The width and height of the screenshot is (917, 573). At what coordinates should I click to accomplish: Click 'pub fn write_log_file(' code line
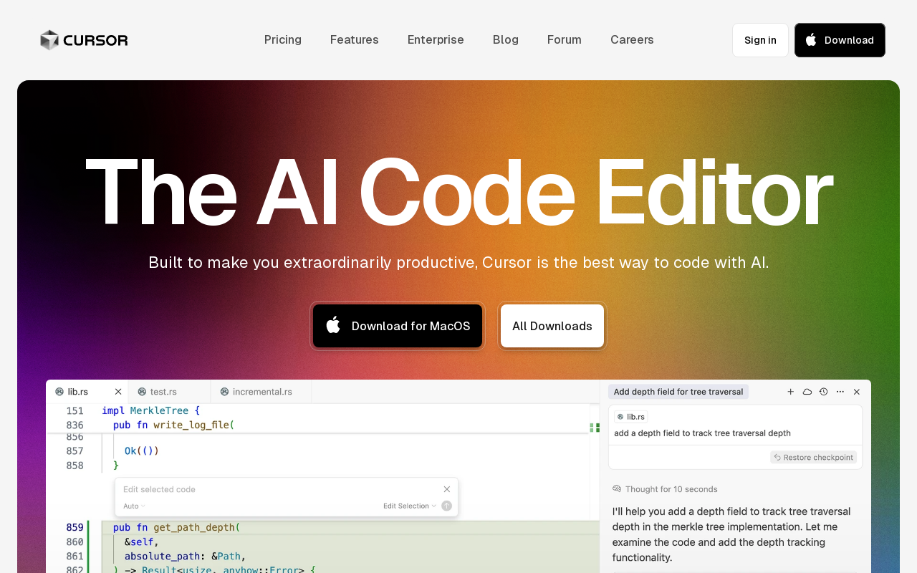[174, 425]
